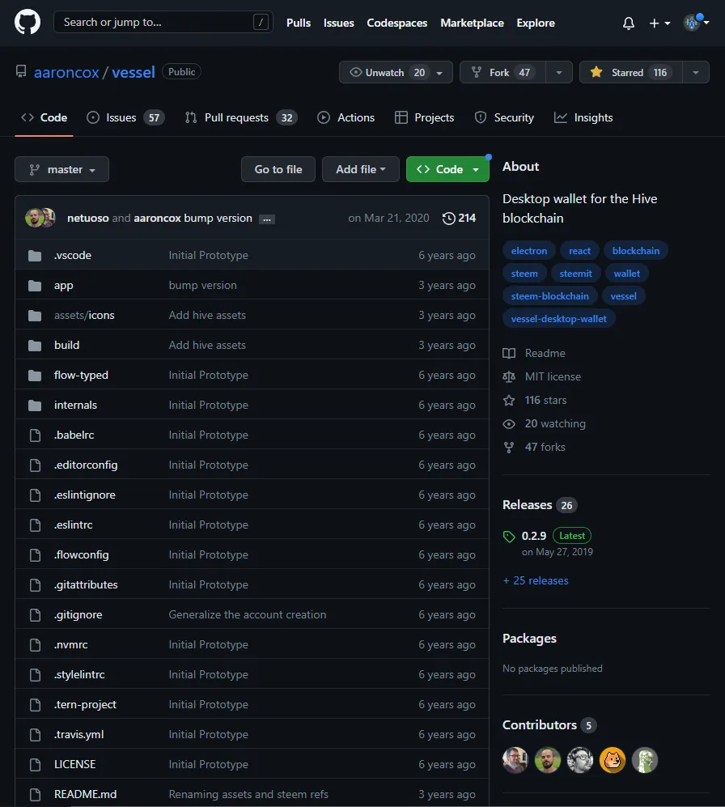Open the Starred lists dropdown arrow
725x807 pixels.
point(696,73)
